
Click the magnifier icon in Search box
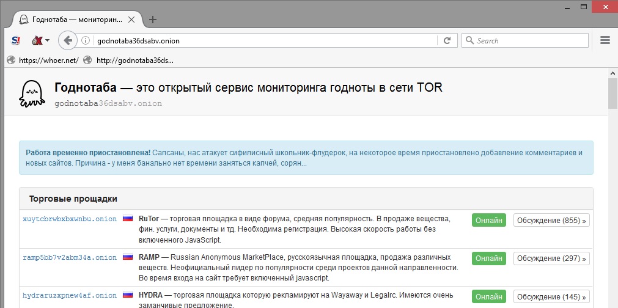(x=469, y=40)
